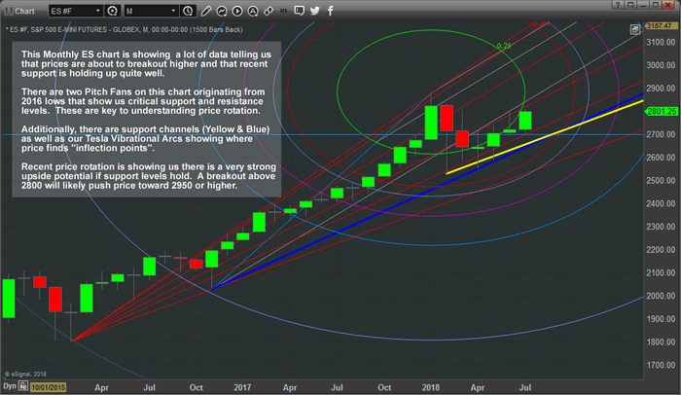The height and width of the screenshot is (395, 681).
Task: Click the 2000.00 price axis label
Action: 661,296
